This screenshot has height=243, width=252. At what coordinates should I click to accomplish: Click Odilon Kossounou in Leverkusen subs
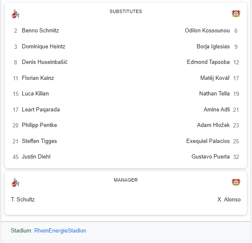207,30
